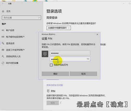Open 同步你的设置 section
This screenshot has height=111, width=131.
pyautogui.click(x=12, y=63)
